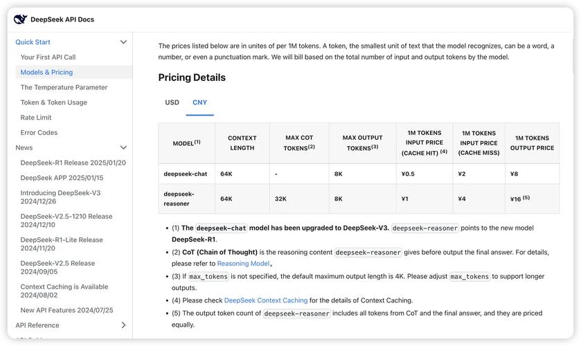Screen dimensions: 581x346
Task: Open Introducing DeepSeek-V3 2024/12/26 news
Action: coord(60,197)
